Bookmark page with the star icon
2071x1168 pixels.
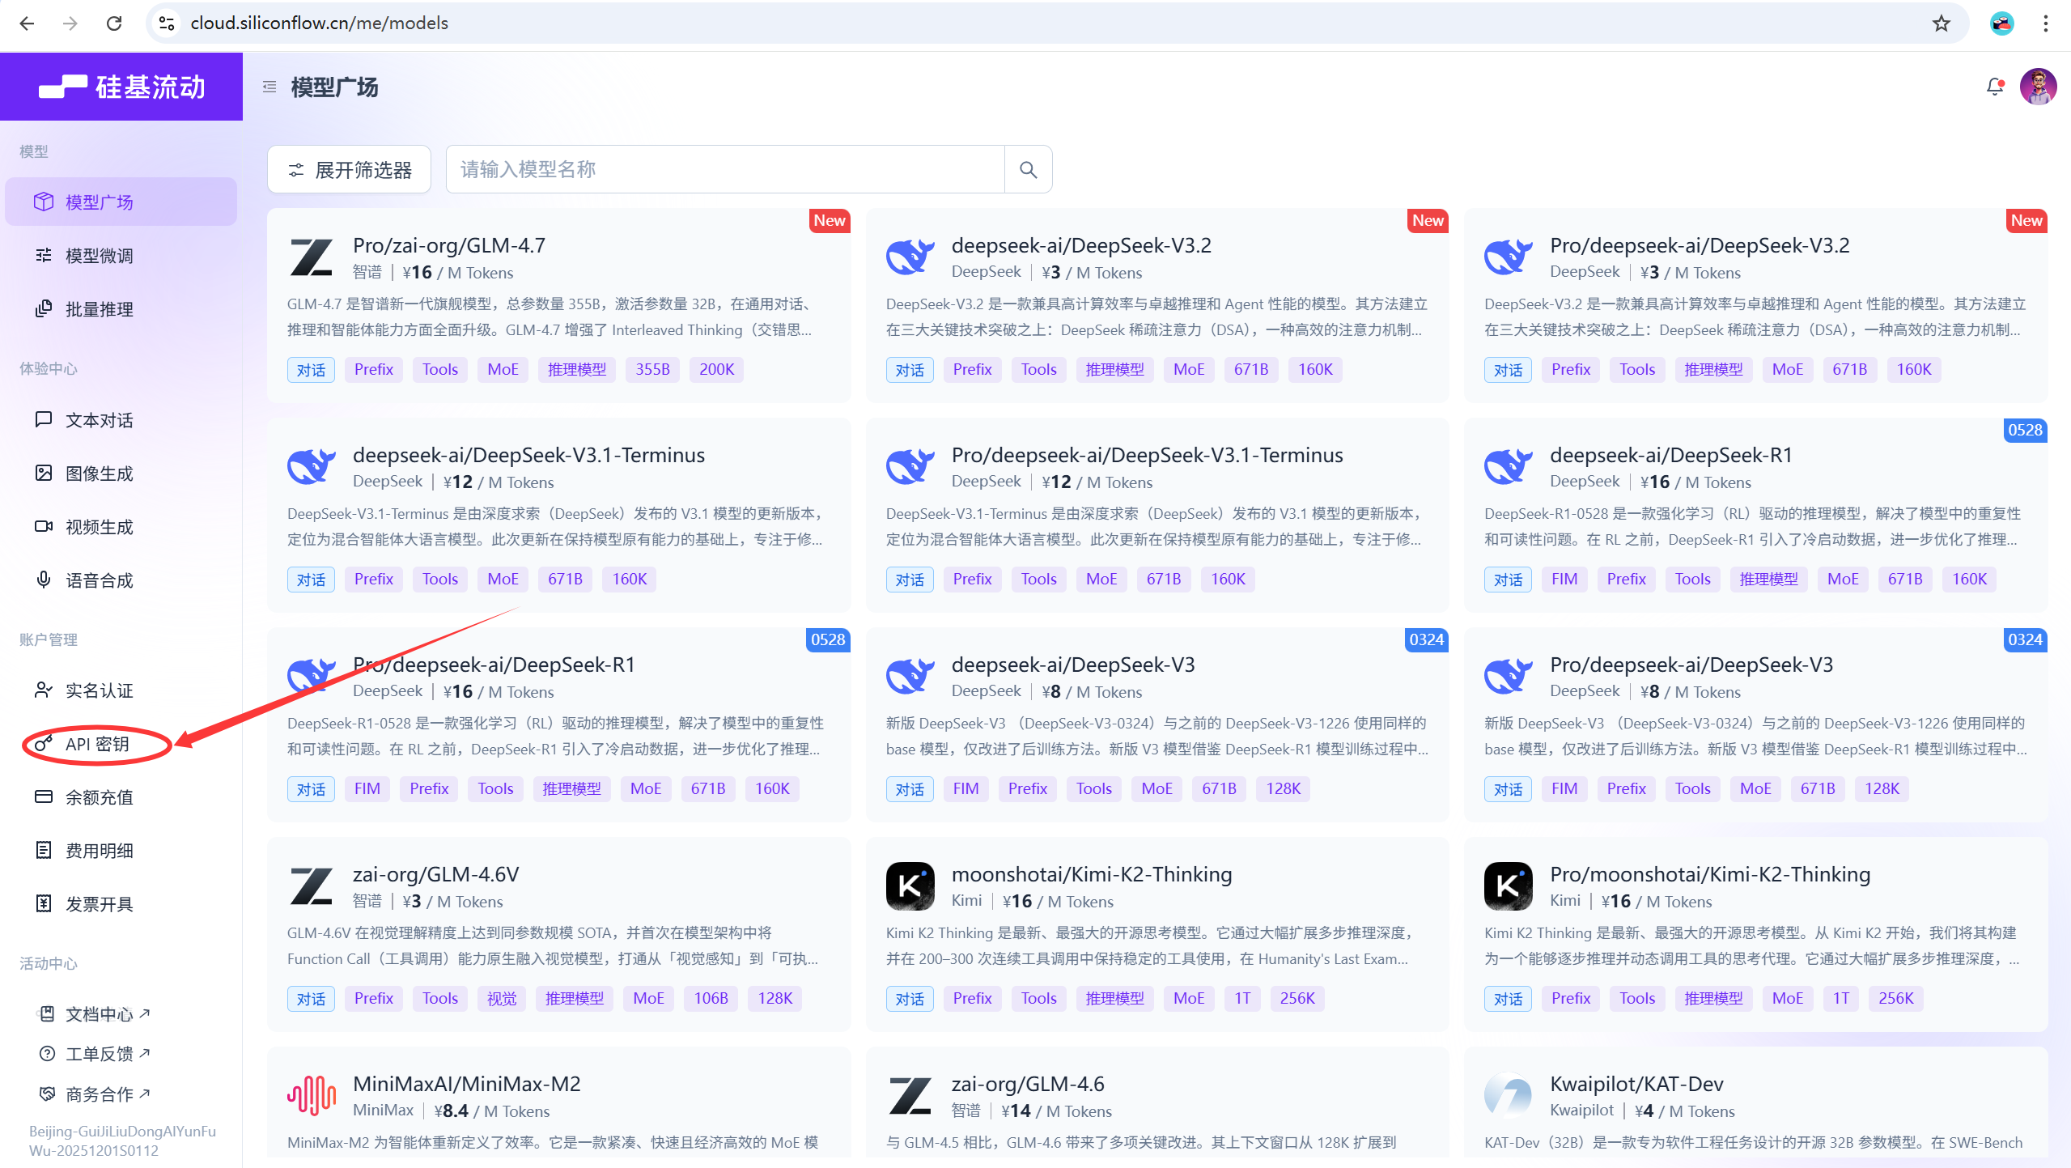click(1941, 23)
